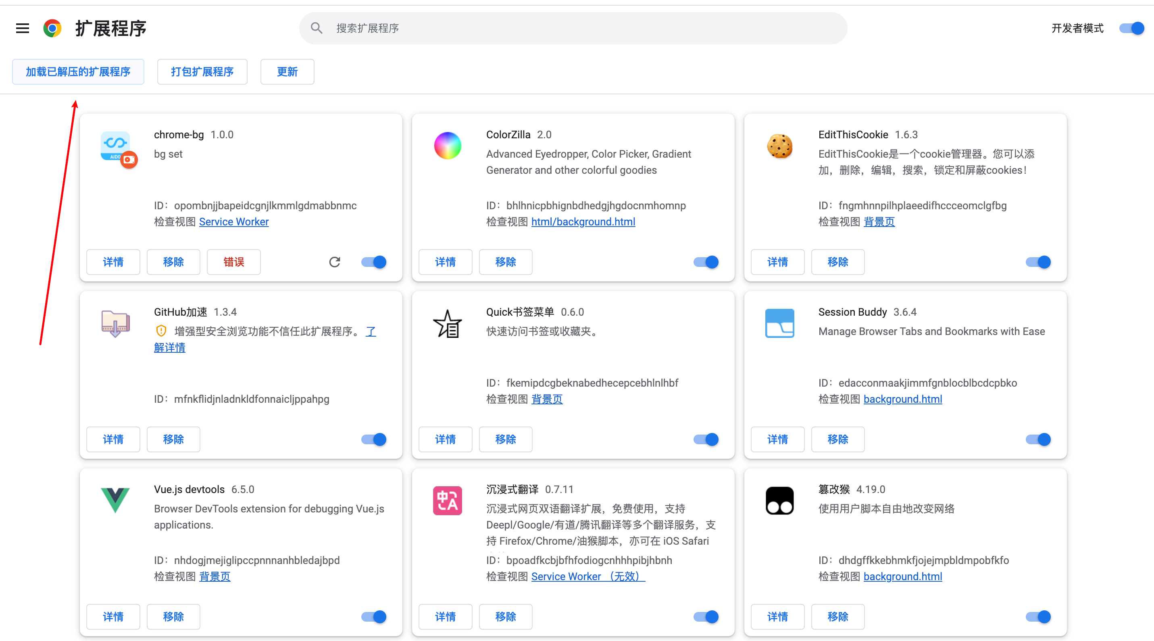
Task: Click the chrome-bg ID text opombnjjbapeidcgnjlkmmlgdmabbnmc
Action: [x=265, y=206]
